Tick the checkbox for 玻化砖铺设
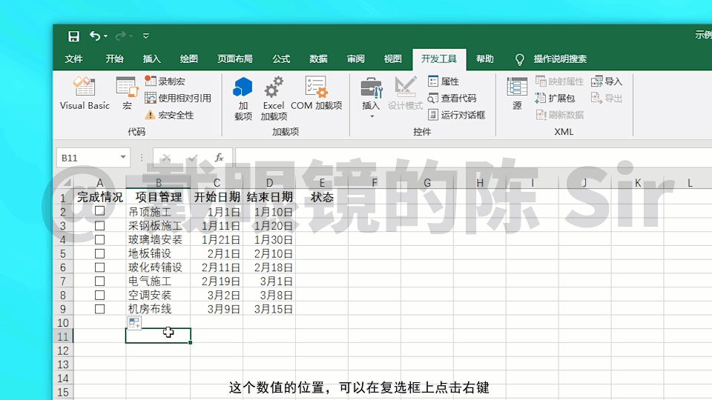This screenshot has width=712, height=400. 100,267
